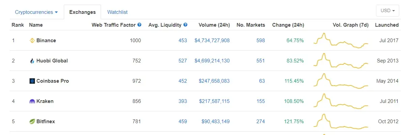Screen dimensions: 405x135
Task: Click Binance volume $4,734,727,908
Action: click(212, 40)
